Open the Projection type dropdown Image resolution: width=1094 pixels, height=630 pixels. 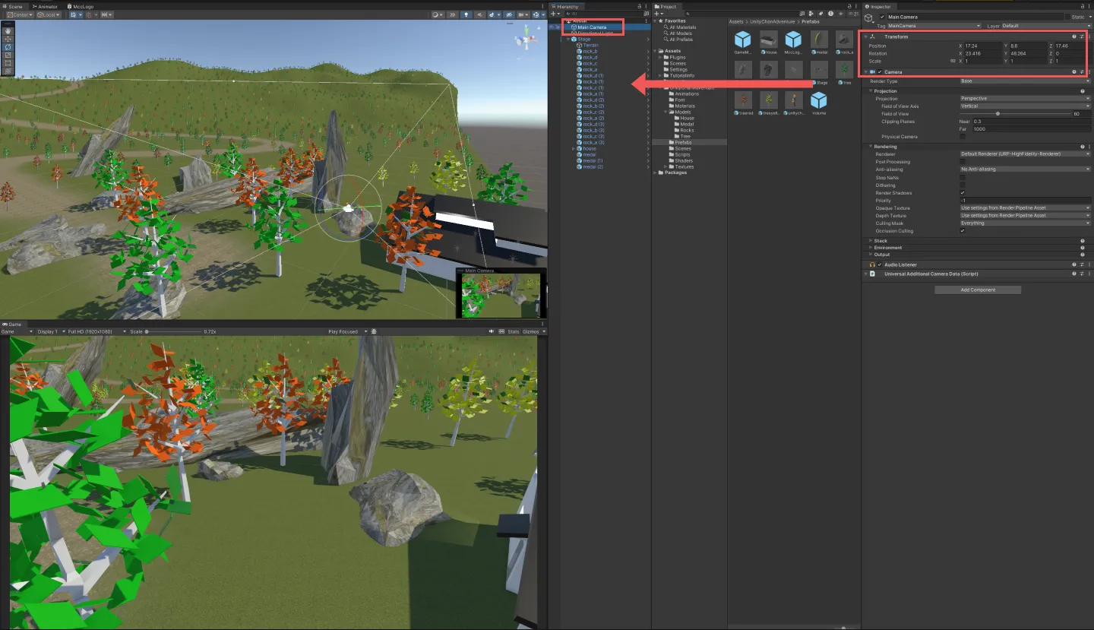pyautogui.click(x=1025, y=99)
